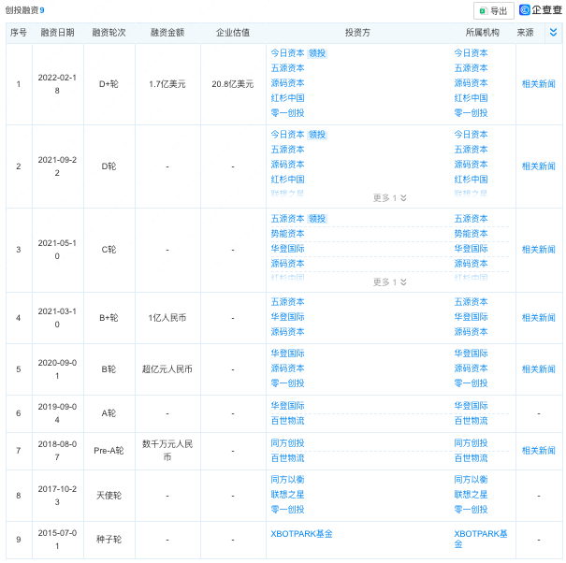566x563 pixels.
Task: Open investor 华登国际 in B轮 row
Action: coord(288,354)
